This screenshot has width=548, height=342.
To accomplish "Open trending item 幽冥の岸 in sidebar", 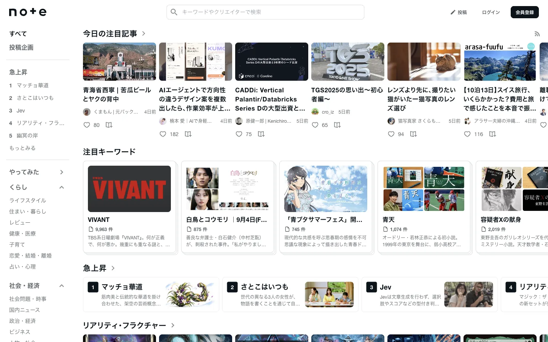I will tap(27, 136).
